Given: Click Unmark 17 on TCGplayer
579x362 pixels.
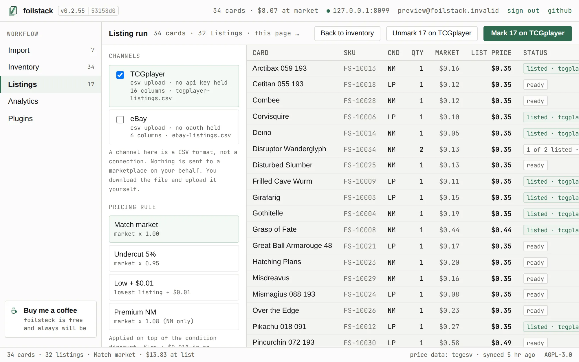Looking at the screenshot, I should tap(432, 33).
